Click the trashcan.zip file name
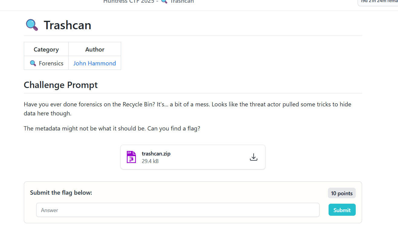This screenshot has height=232, width=398. click(156, 154)
